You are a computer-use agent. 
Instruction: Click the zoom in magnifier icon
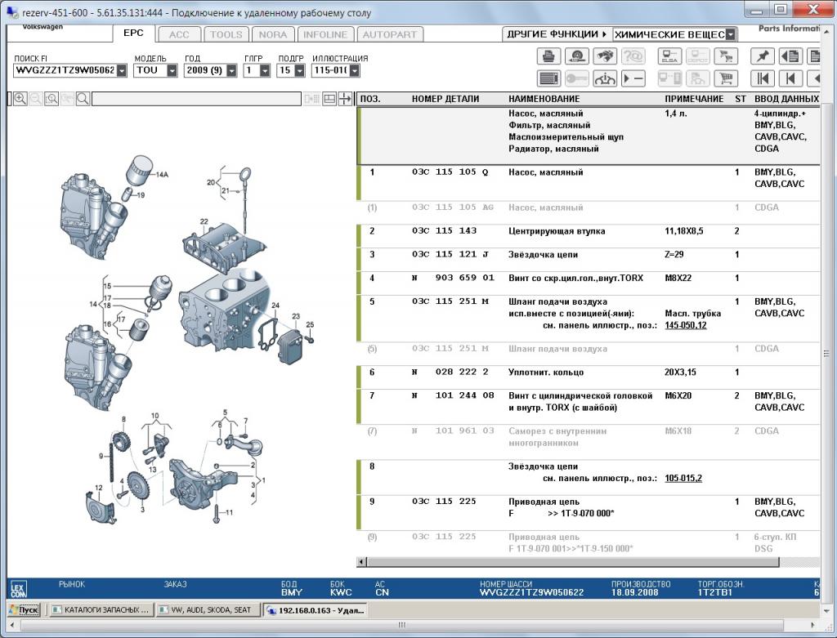[20, 99]
